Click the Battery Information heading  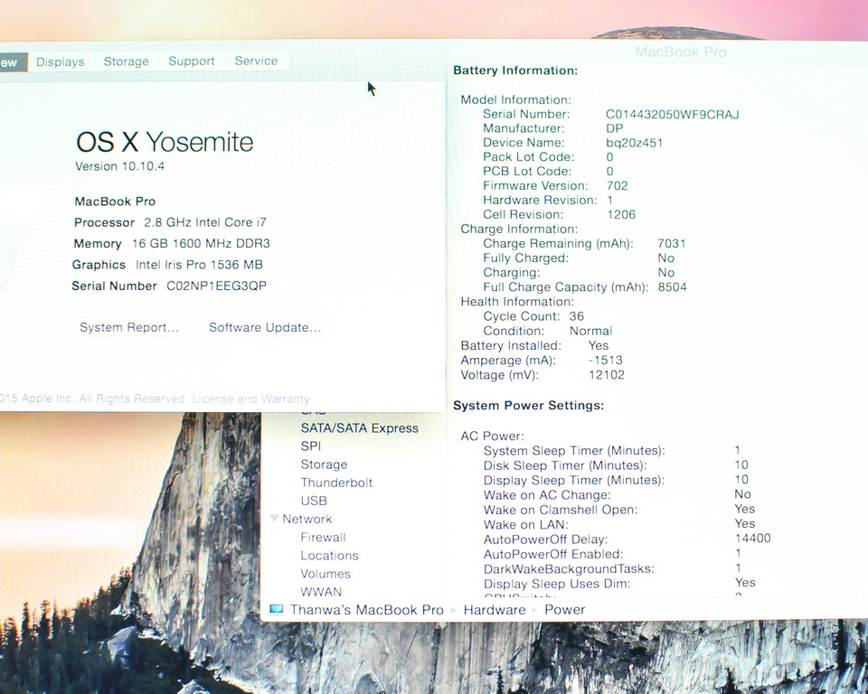[x=515, y=70]
